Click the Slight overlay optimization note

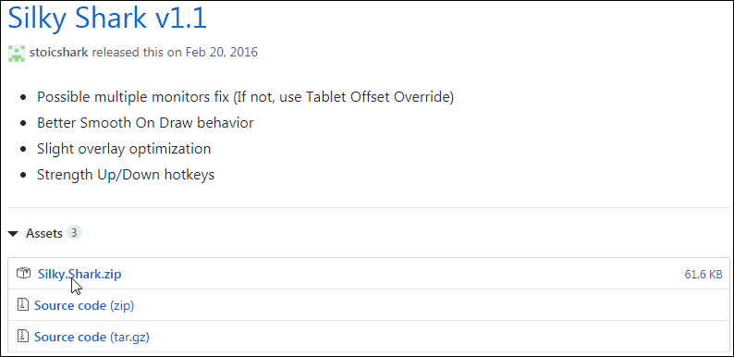tap(124, 149)
